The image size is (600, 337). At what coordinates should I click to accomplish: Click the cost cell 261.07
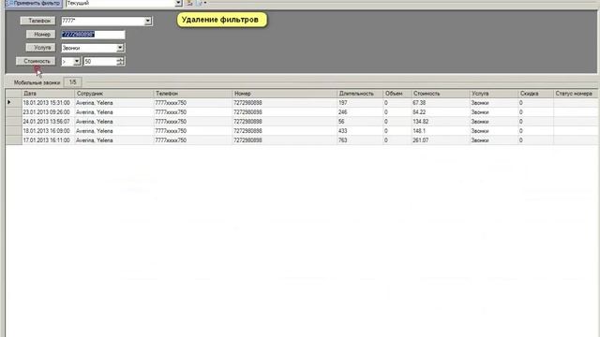coord(440,140)
